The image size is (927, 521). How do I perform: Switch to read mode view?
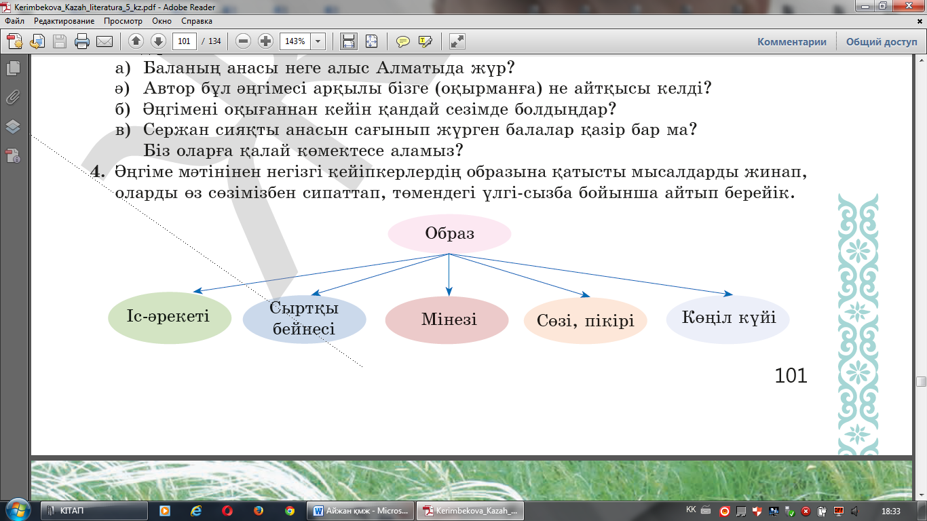tap(457, 41)
